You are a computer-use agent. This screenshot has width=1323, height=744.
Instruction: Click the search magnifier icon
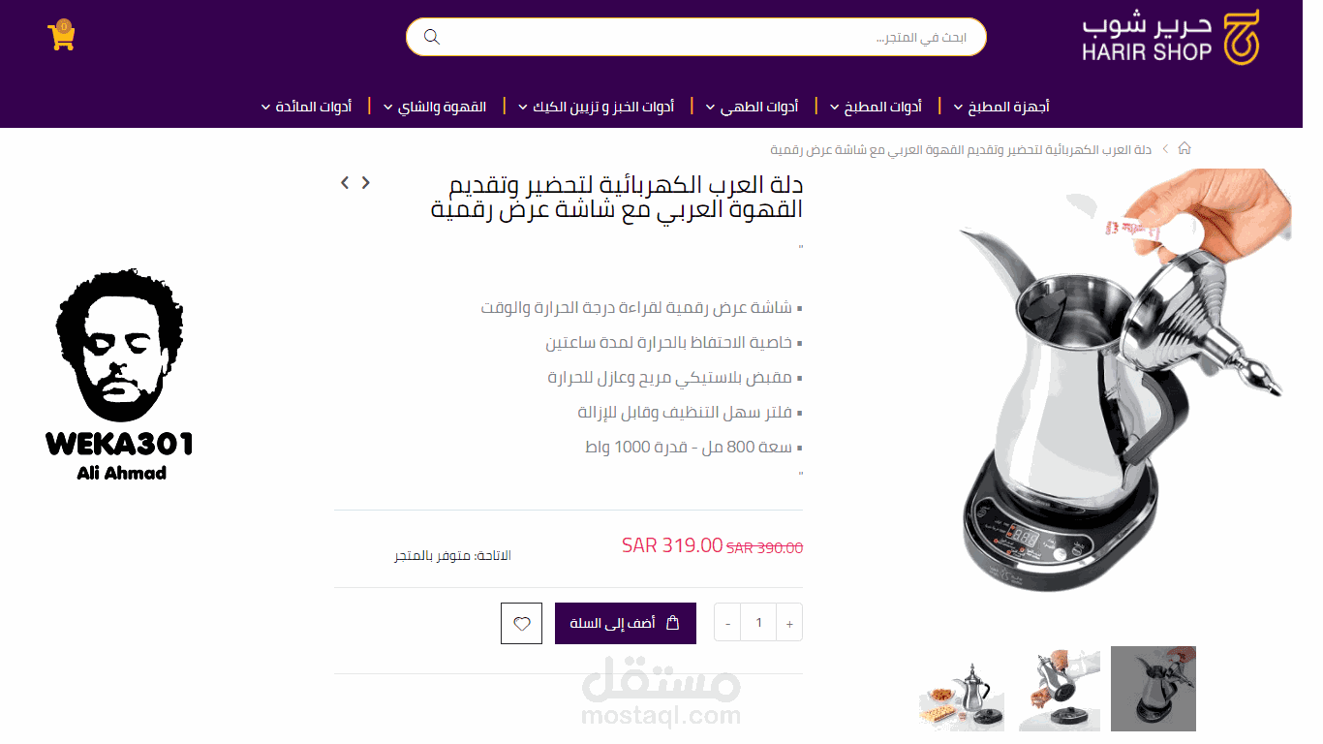coord(432,37)
